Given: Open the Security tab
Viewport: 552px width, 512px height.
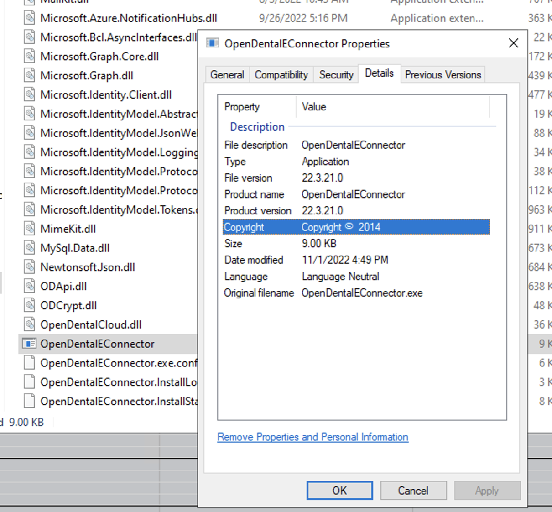Looking at the screenshot, I should tap(336, 75).
